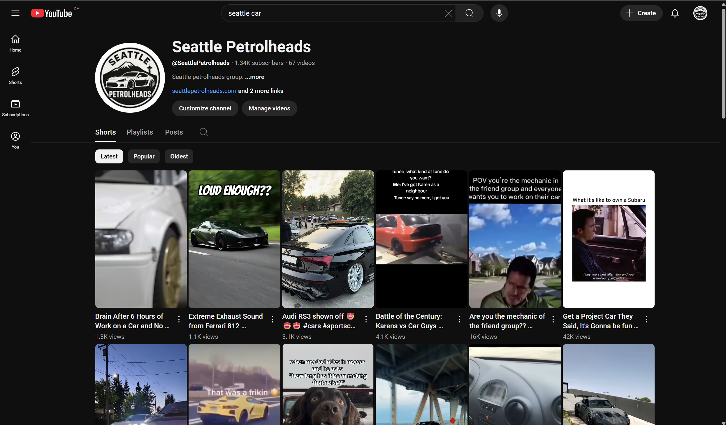Search within channel using magnifier icon
This screenshot has height=425, width=726.
point(203,132)
